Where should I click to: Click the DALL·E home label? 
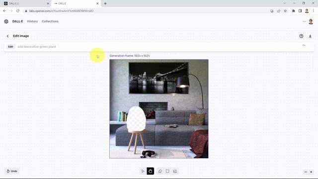[18, 21]
